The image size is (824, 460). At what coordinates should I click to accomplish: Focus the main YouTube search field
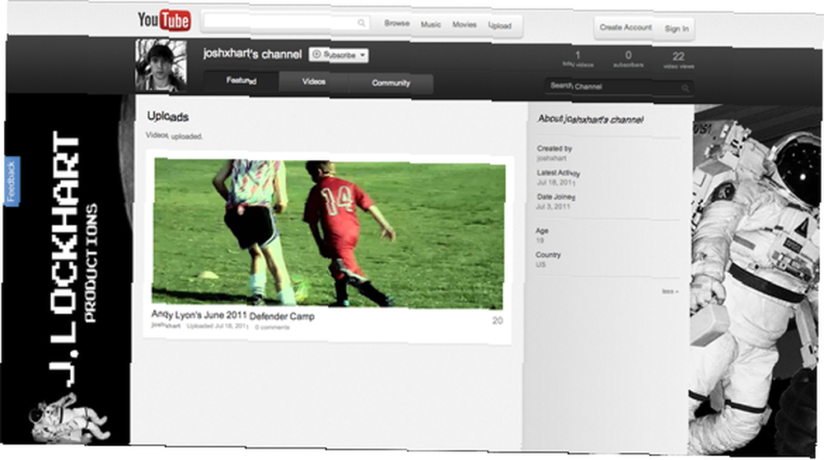[x=287, y=22]
